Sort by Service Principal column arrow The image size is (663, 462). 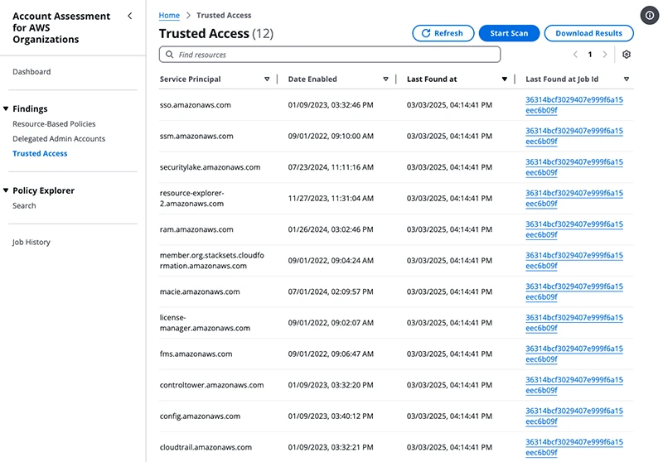tap(267, 79)
